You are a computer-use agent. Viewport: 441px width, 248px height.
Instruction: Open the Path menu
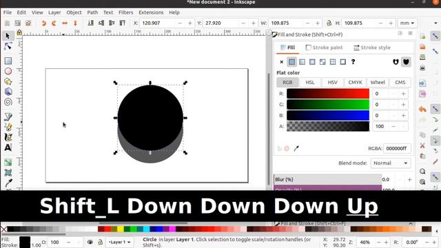coord(92,12)
